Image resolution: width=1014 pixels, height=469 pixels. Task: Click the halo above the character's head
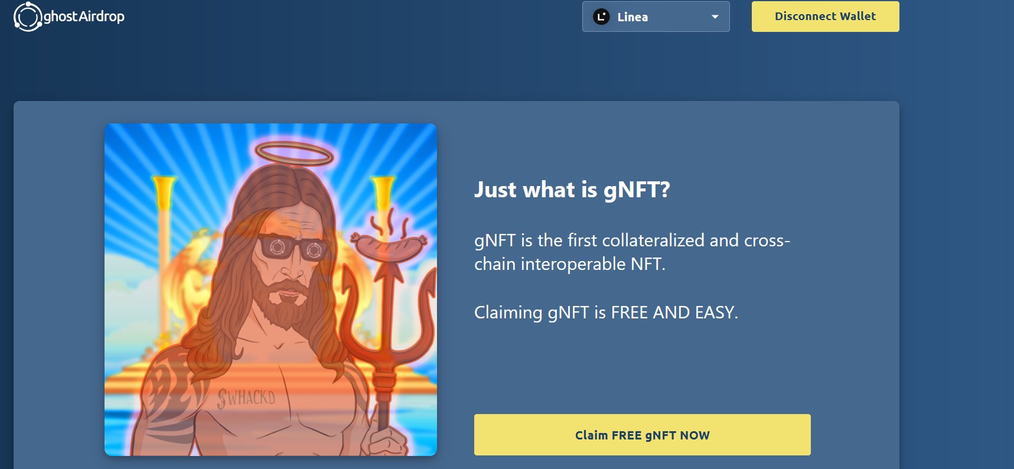pyautogui.click(x=294, y=154)
